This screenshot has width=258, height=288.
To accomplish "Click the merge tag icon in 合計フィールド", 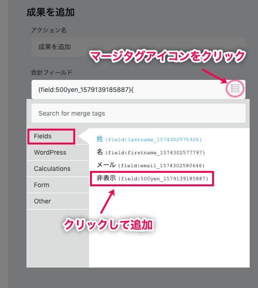I will click(x=235, y=89).
